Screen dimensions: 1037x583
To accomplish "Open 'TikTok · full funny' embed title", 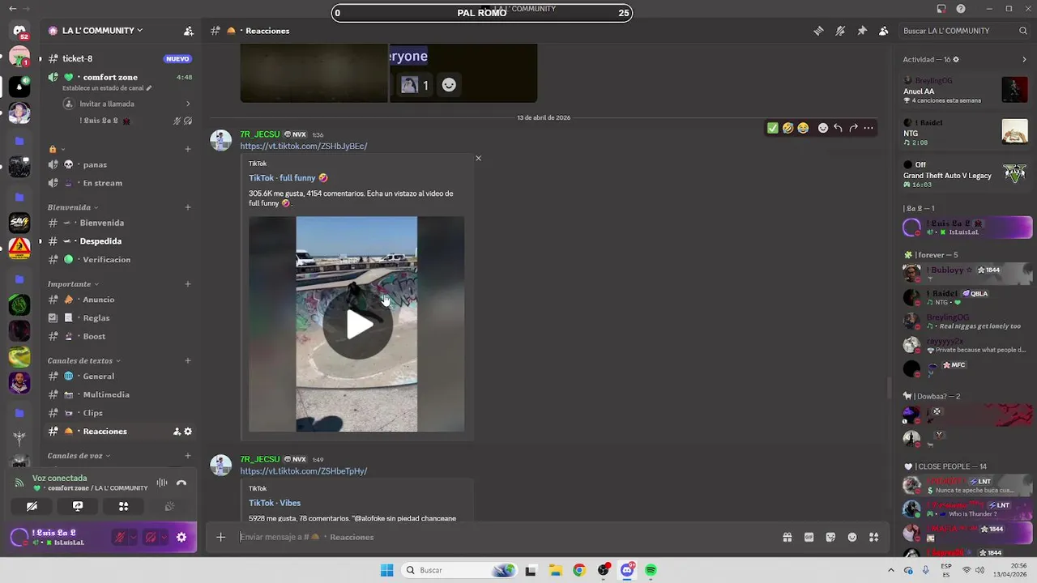I will pos(288,177).
